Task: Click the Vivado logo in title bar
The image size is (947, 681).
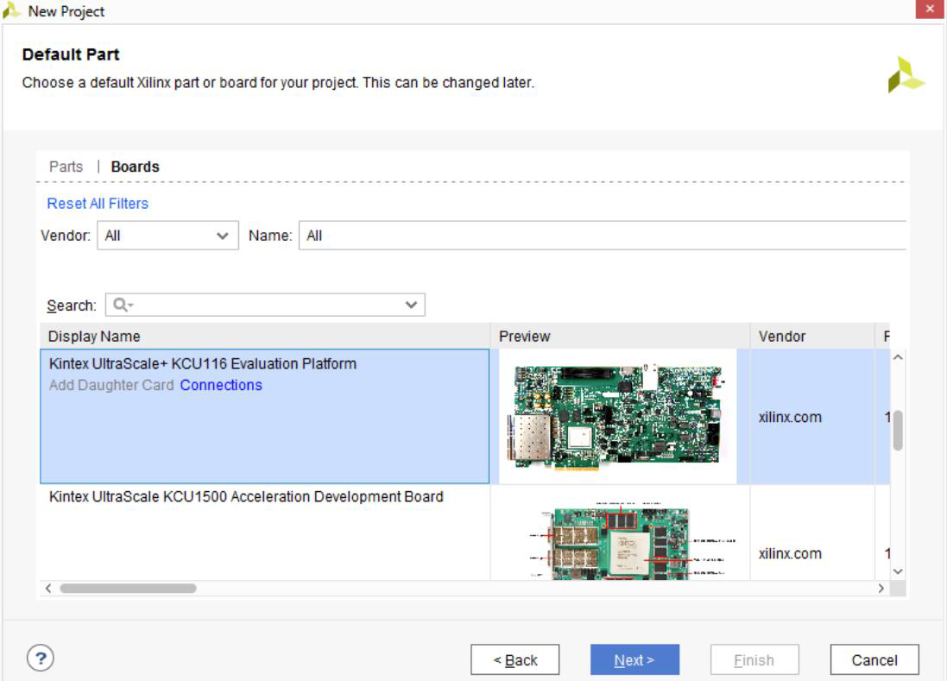Action: [x=11, y=11]
